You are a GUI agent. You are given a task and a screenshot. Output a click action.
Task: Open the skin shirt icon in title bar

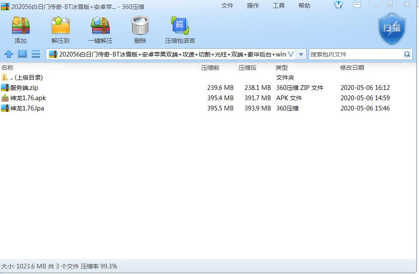click(338, 5)
